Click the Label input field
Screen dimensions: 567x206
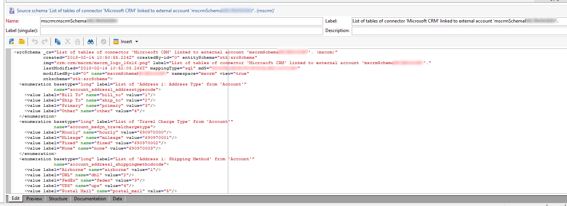(459, 21)
